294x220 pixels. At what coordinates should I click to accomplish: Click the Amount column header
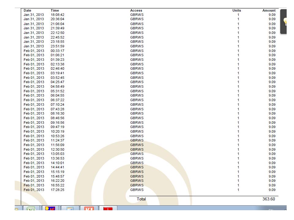269,10
